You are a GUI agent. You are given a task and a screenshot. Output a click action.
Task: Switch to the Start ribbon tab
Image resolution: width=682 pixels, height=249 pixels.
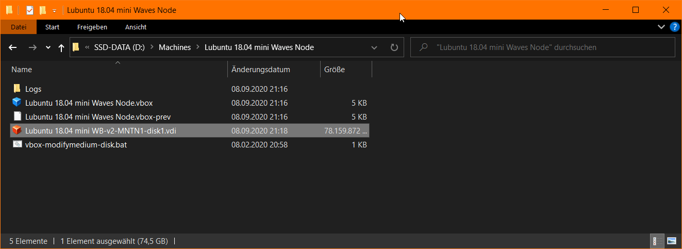coord(52,27)
